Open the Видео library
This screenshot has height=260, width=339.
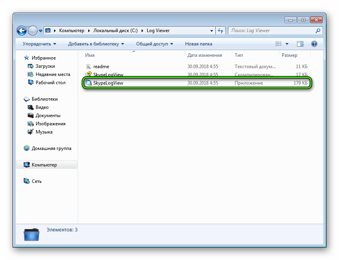[x=42, y=107]
